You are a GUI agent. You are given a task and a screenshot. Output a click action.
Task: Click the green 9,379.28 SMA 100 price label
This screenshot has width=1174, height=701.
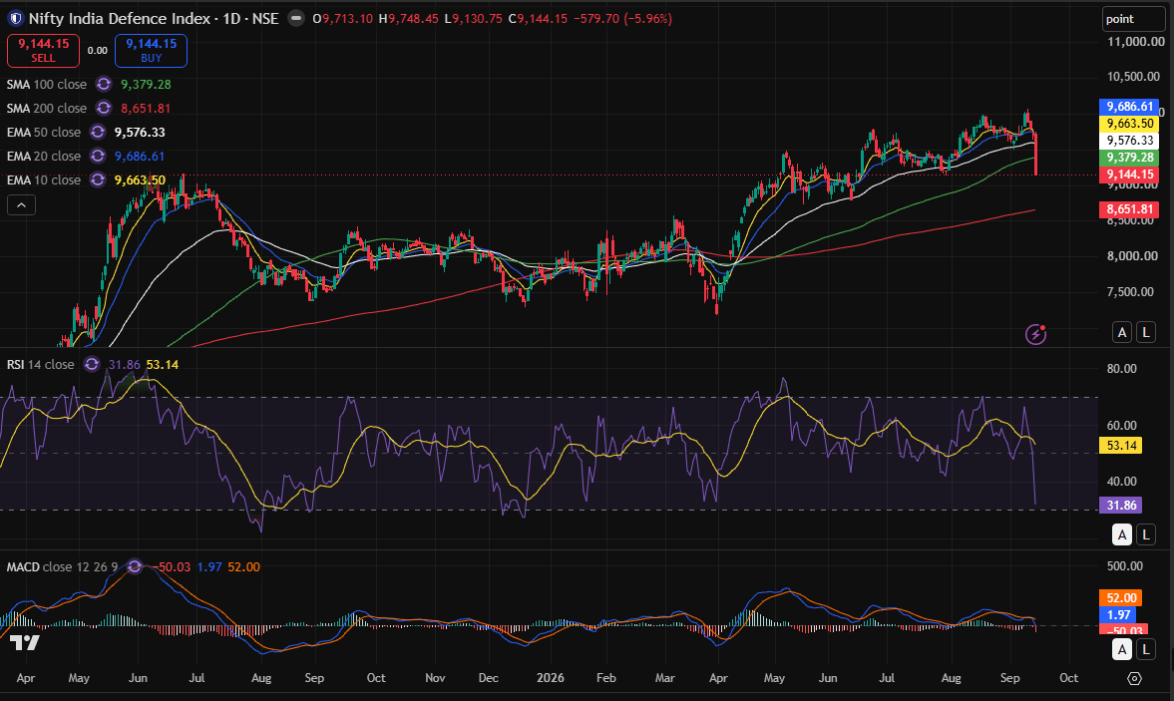[x=1129, y=158]
